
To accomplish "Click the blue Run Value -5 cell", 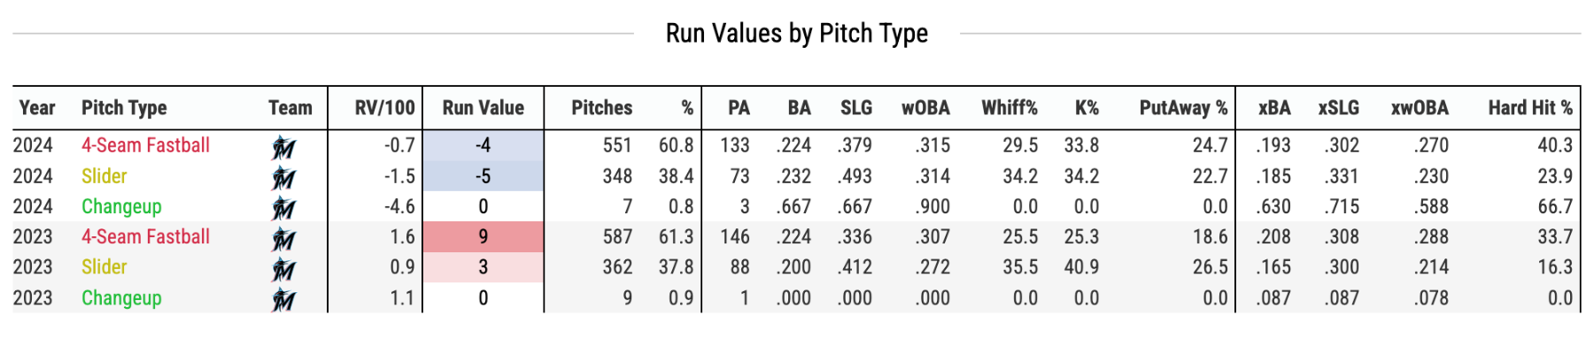I will pyautogui.click(x=484, y=176).
